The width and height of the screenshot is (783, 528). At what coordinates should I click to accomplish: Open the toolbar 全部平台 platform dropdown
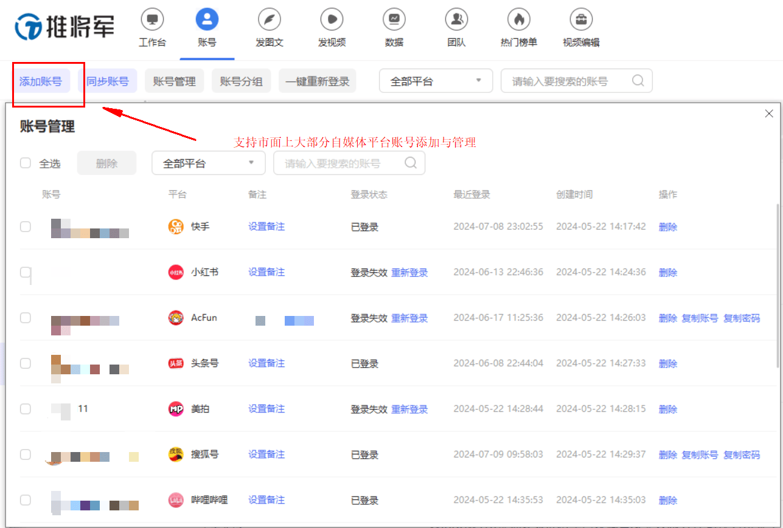(x=436, y=80)
